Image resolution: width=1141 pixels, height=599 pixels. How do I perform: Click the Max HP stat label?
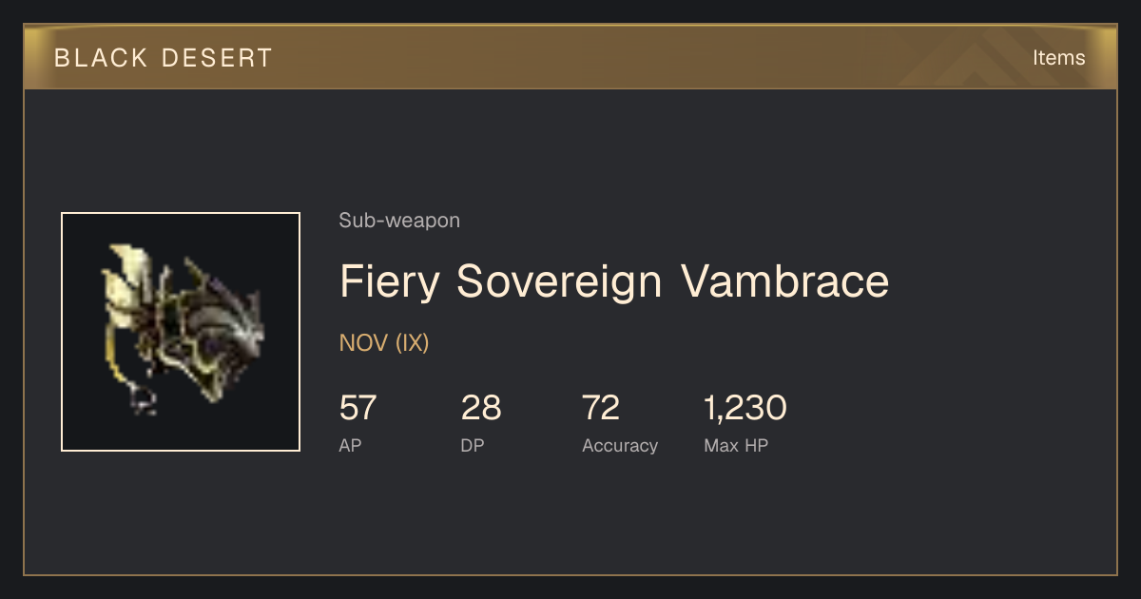click(736, 445)
